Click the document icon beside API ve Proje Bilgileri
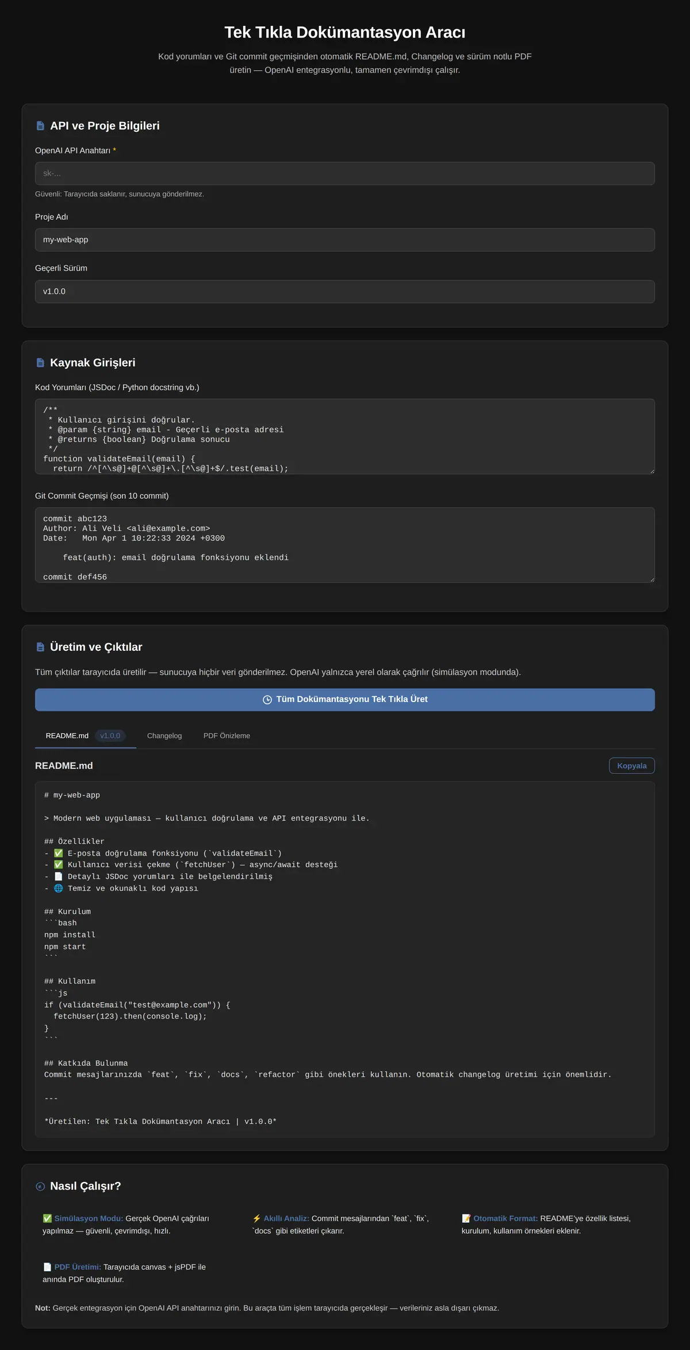 pos(40,125)
